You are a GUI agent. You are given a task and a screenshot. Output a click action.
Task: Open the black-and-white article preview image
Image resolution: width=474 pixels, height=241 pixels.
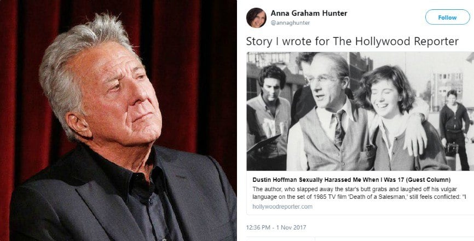[360, 111]
